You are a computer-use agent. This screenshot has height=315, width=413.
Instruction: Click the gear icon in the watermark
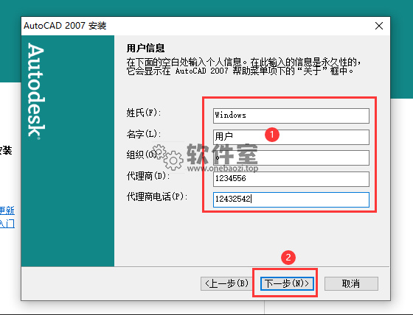(x=173, y=160)
